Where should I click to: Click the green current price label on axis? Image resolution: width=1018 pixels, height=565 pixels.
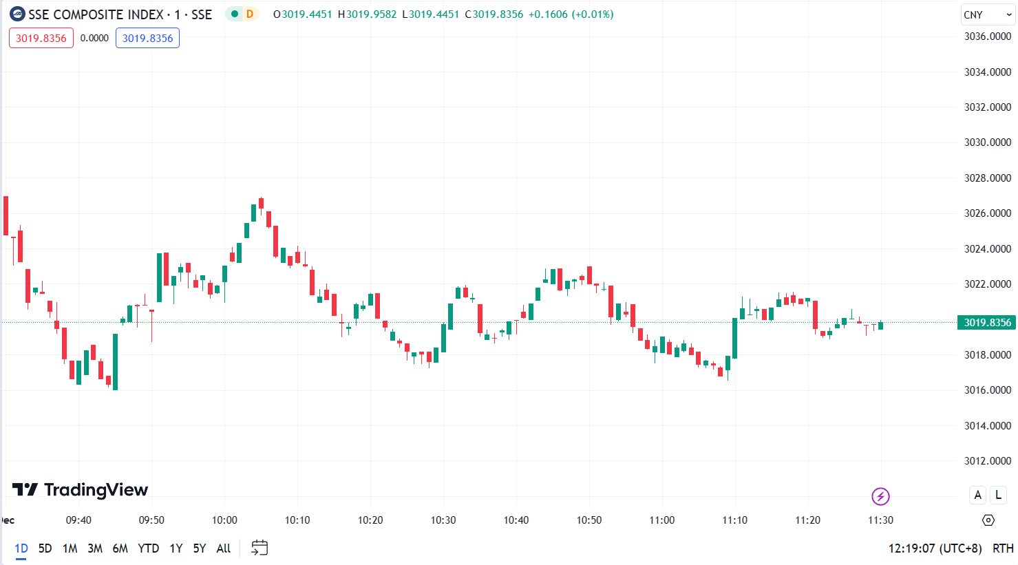coord(986,323)
